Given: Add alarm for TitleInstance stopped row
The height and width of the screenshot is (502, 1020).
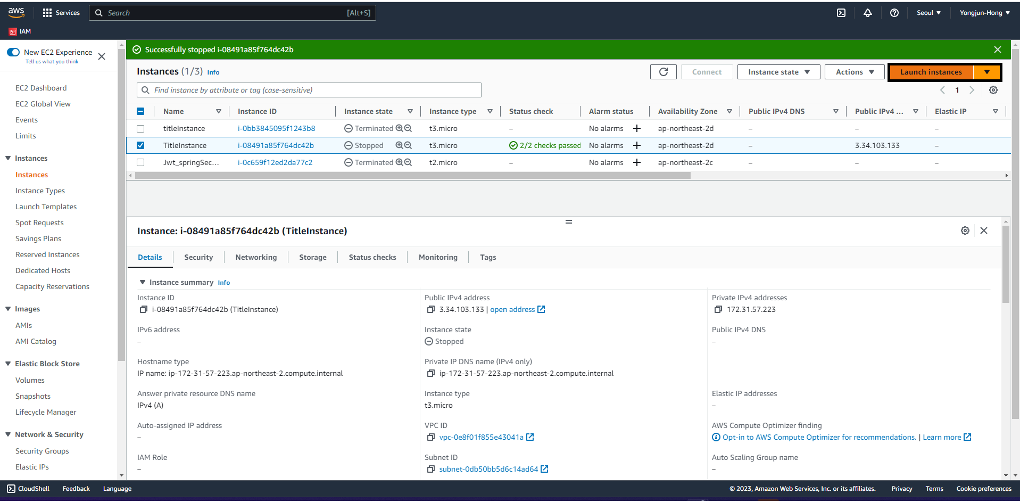Looking at the screenshot, I should (637, 145).
